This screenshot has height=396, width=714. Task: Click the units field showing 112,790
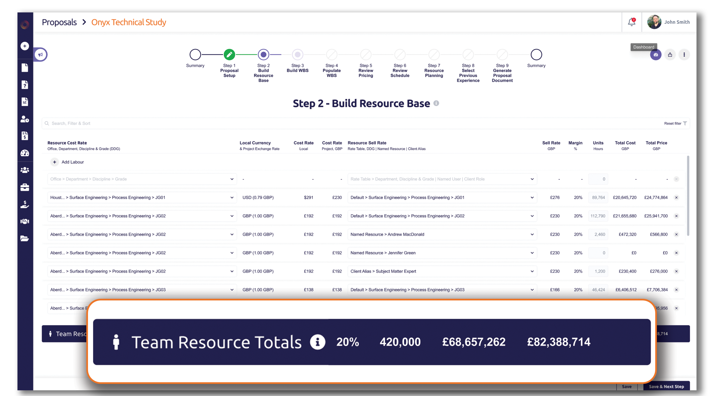pyautogui.click(x=598, y=216)
